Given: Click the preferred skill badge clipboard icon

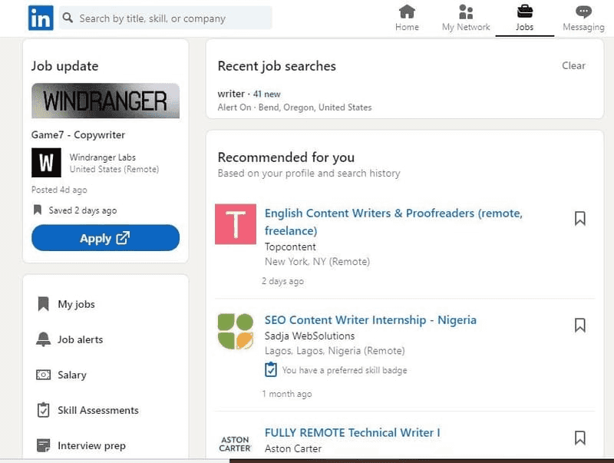Looking at the screenshot, I should pos(271,370).
